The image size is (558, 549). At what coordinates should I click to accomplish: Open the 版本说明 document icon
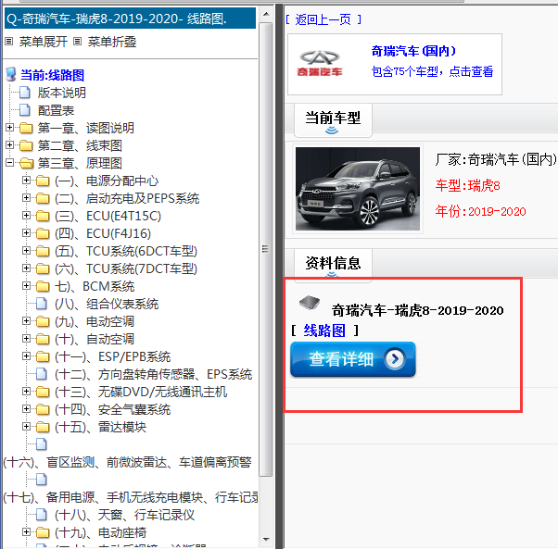click(24, 93)
